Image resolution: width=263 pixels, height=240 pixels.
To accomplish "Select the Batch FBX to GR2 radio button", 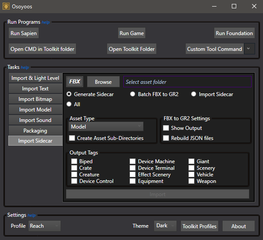I will tap(133, 94).
